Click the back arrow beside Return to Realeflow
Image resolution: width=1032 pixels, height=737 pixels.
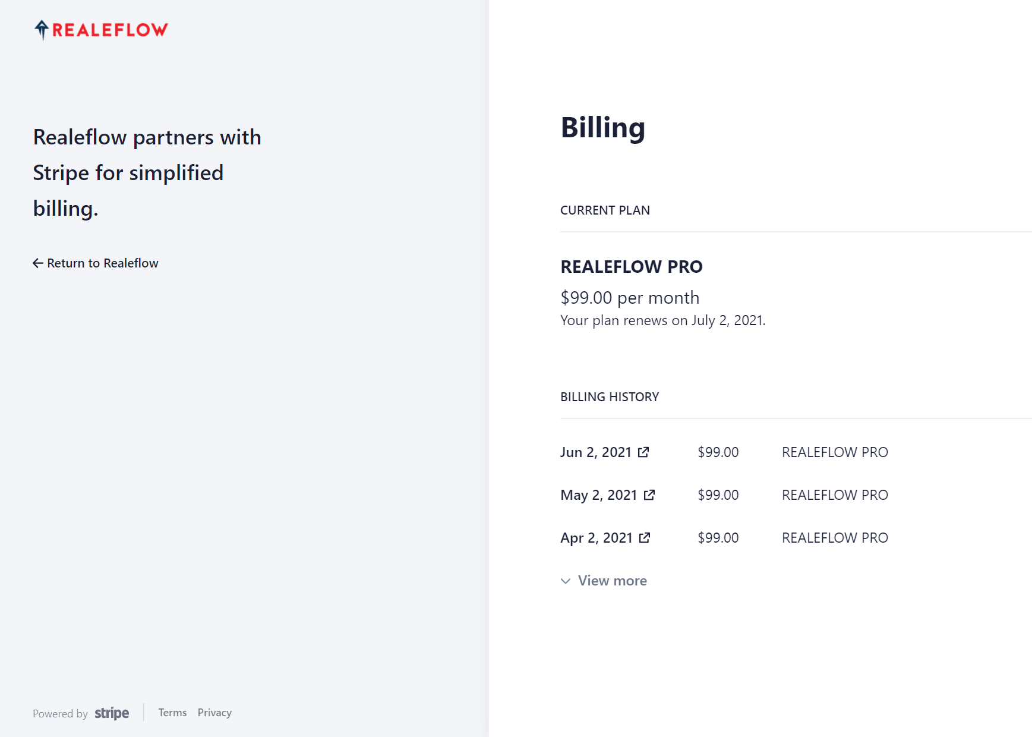pyautogui.click(x=38, y=263)
